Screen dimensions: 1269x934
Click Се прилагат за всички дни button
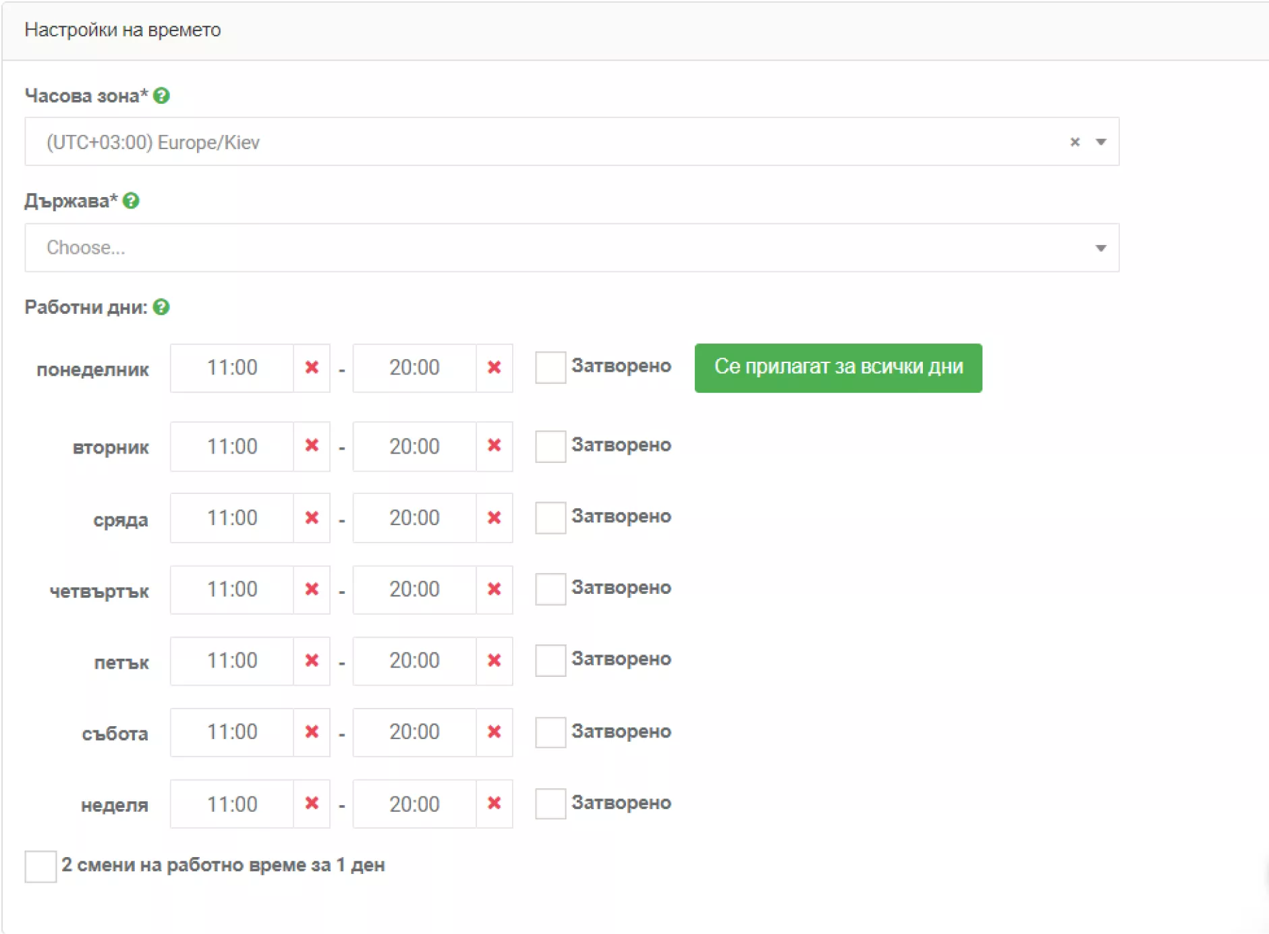click(839, 368)
